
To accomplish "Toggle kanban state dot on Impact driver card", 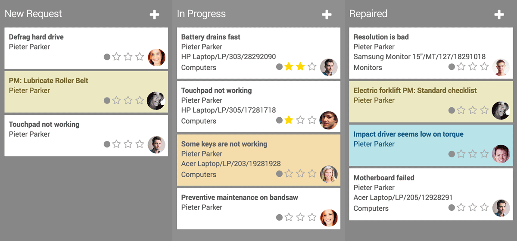I will [452, 154].
